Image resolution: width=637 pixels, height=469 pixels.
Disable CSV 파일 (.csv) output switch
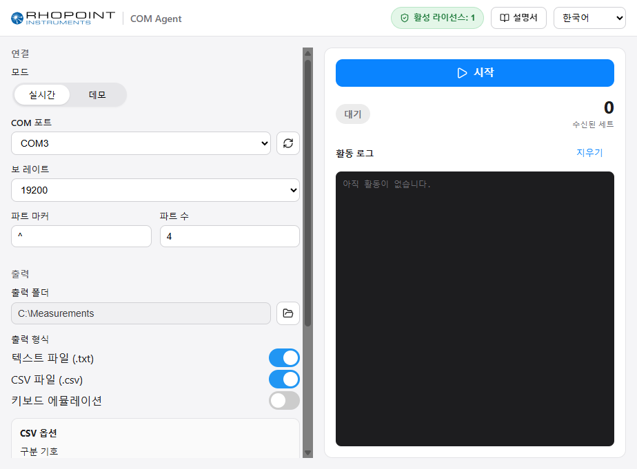pos(284,379)
